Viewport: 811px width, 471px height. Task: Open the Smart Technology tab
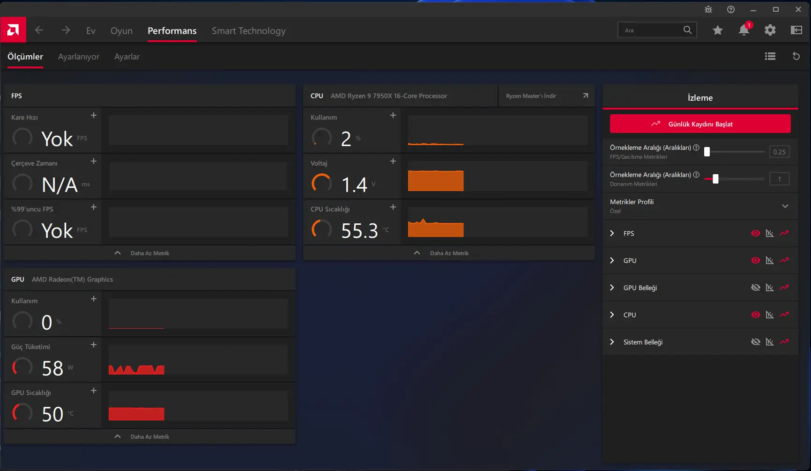[x=249, y=30]
